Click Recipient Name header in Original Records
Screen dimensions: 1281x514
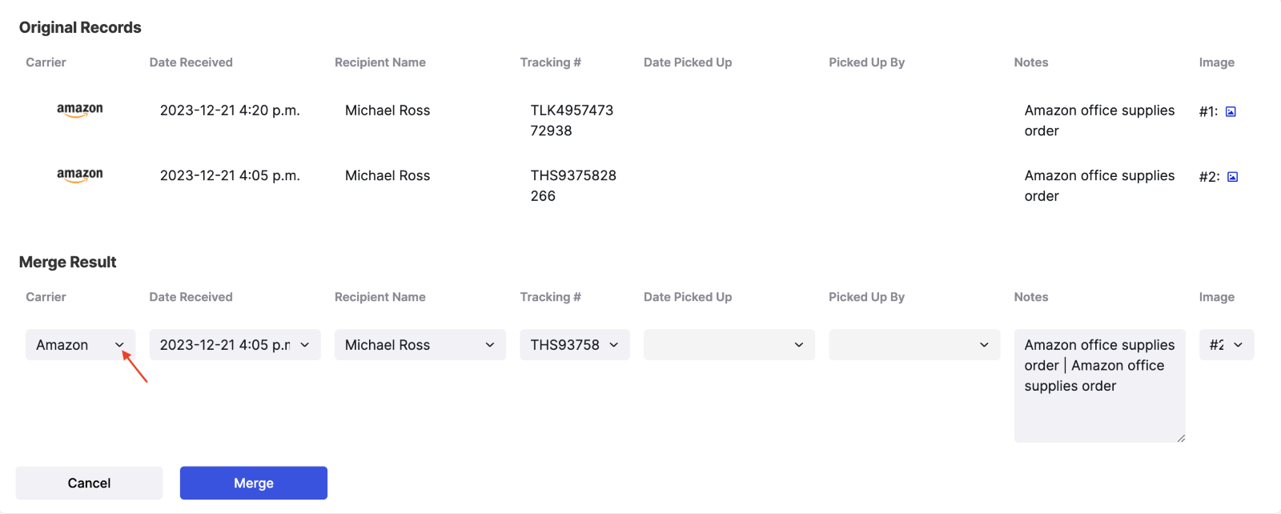[380, 62]
